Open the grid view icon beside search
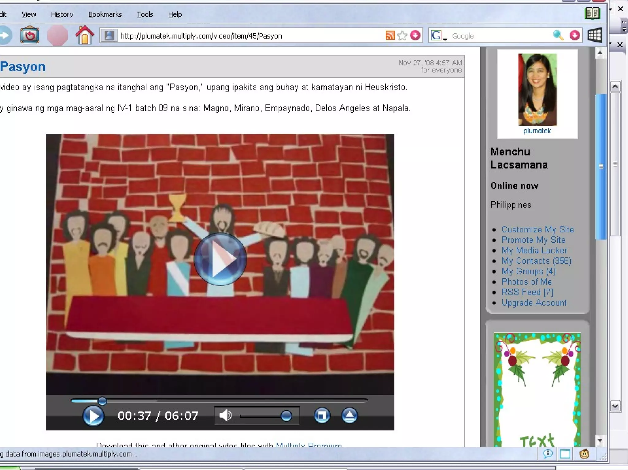 coord(595,35)
